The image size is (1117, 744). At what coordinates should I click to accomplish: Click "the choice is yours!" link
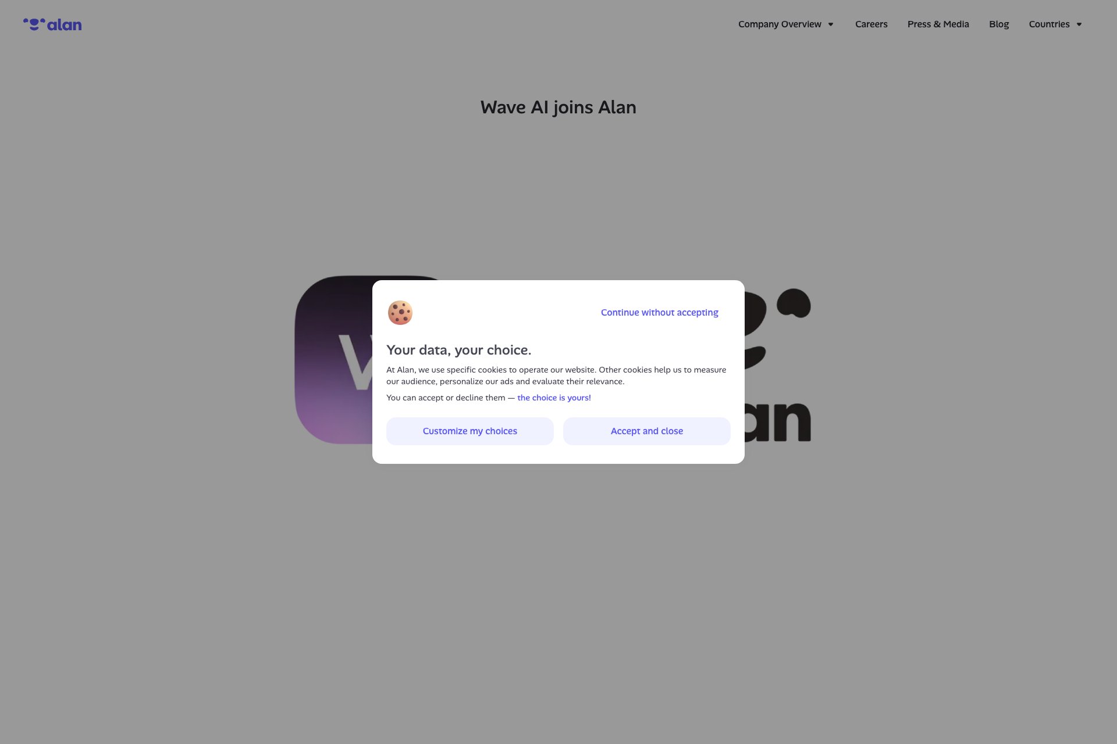pyautogui.click(x=554, y=398)
